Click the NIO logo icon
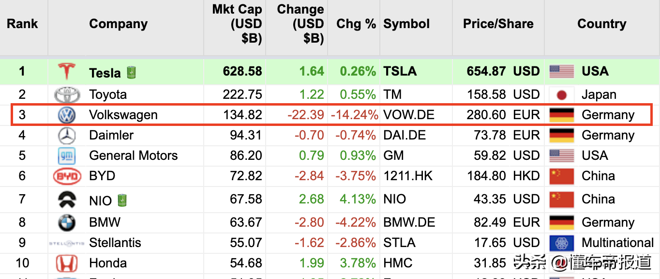This screenshot has height=279, width=660. 67,199
